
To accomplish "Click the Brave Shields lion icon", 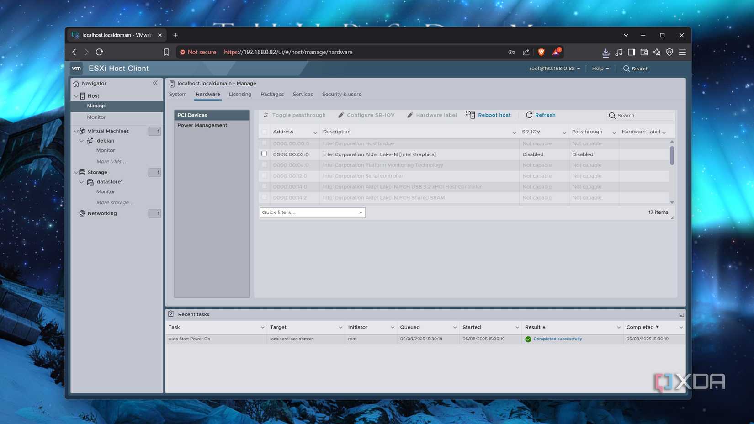I will [541, 52].
